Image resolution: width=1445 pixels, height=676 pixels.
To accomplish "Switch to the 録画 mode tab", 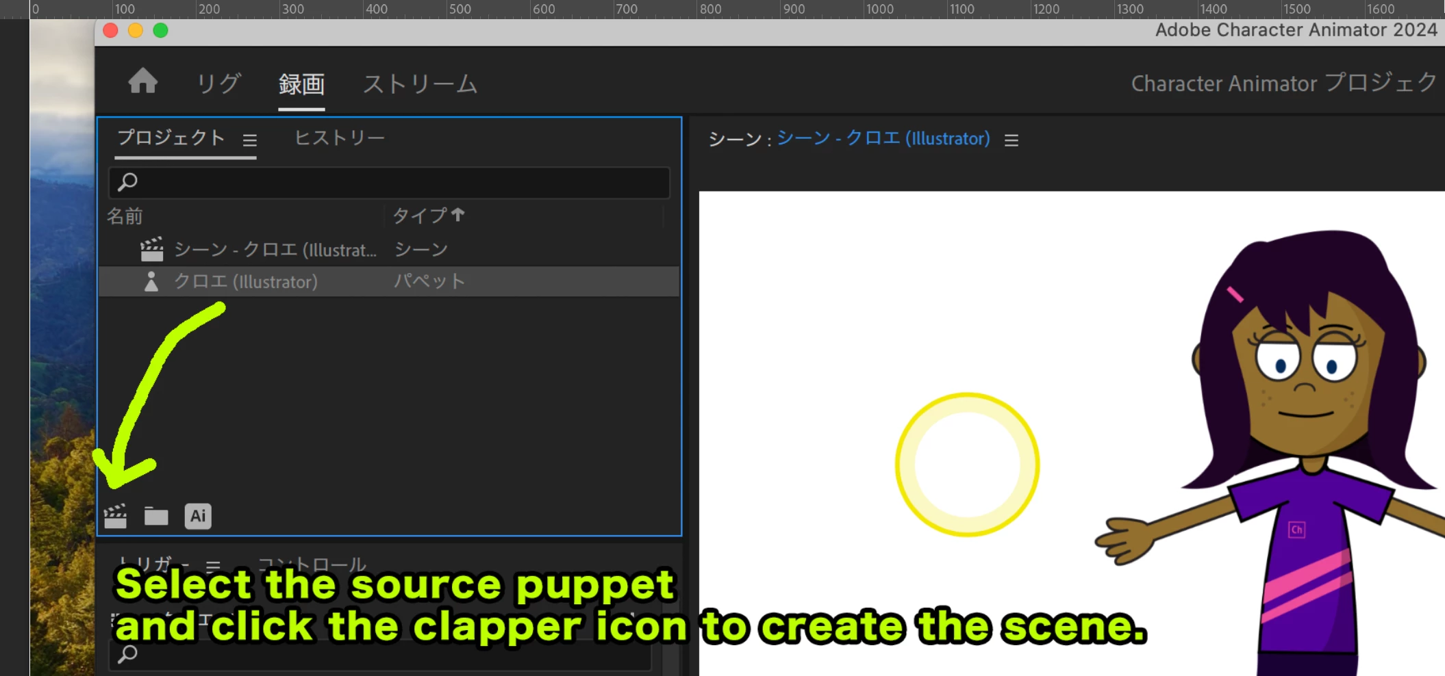I will tap(301, 84).
